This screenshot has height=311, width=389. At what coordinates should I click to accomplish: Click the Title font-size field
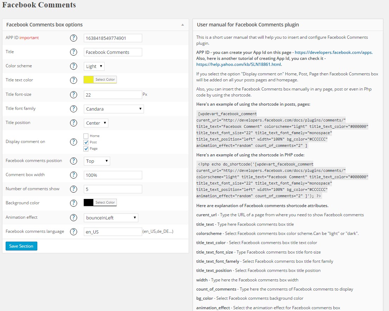(x=113, y=94)
